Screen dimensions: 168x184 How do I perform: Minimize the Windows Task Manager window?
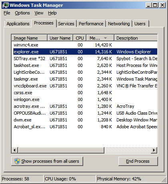(148, 5)
